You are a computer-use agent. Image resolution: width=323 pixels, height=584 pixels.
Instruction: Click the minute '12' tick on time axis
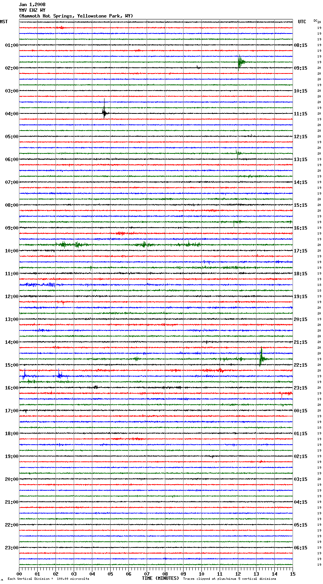click(x=238, y=574)
